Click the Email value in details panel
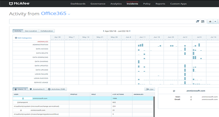Viewport: 219px width, 117px height. point(204,99)
